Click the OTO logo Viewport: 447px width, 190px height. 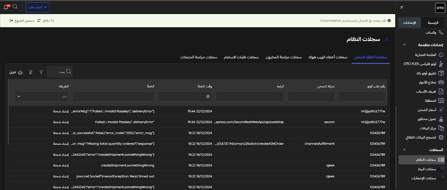tap(440, 8)
